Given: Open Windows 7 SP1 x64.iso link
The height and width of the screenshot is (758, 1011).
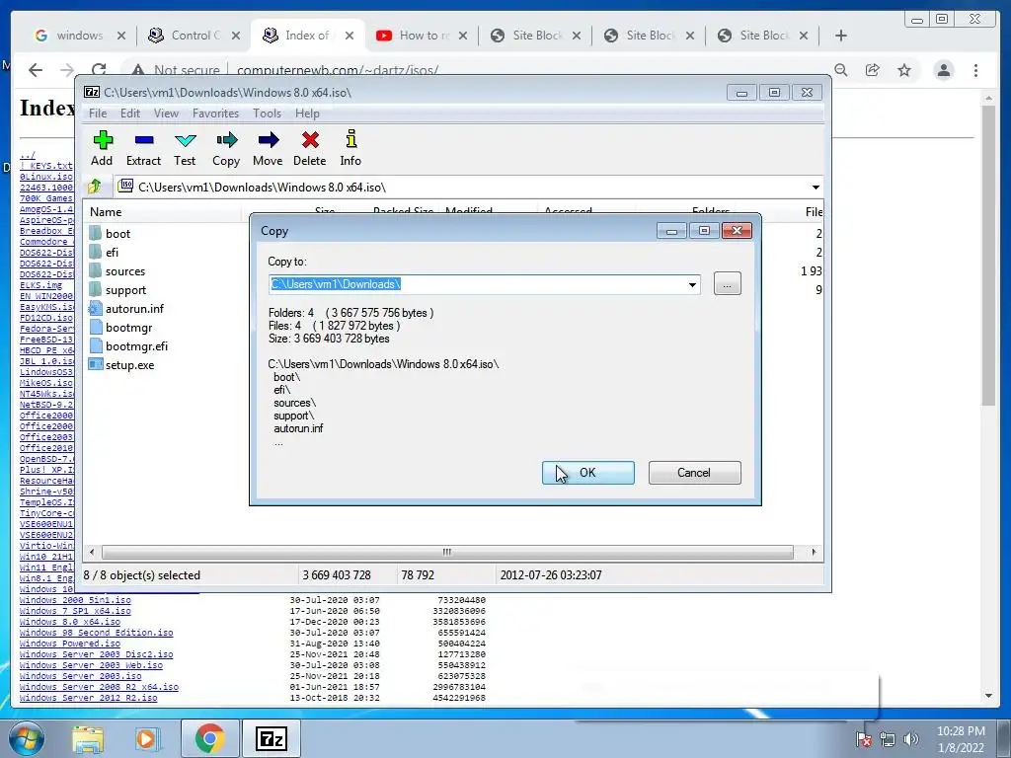Looking at the screenshot, I should [75, 611].
